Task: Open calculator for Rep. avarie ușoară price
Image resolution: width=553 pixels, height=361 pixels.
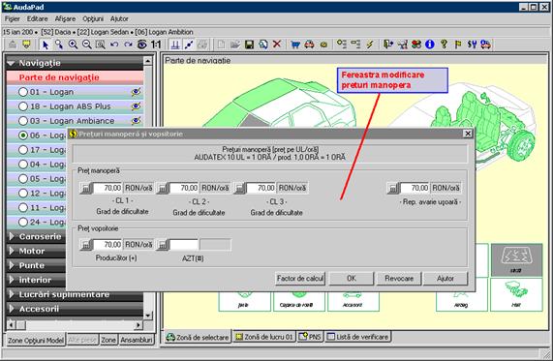Action: click(393, 188)
